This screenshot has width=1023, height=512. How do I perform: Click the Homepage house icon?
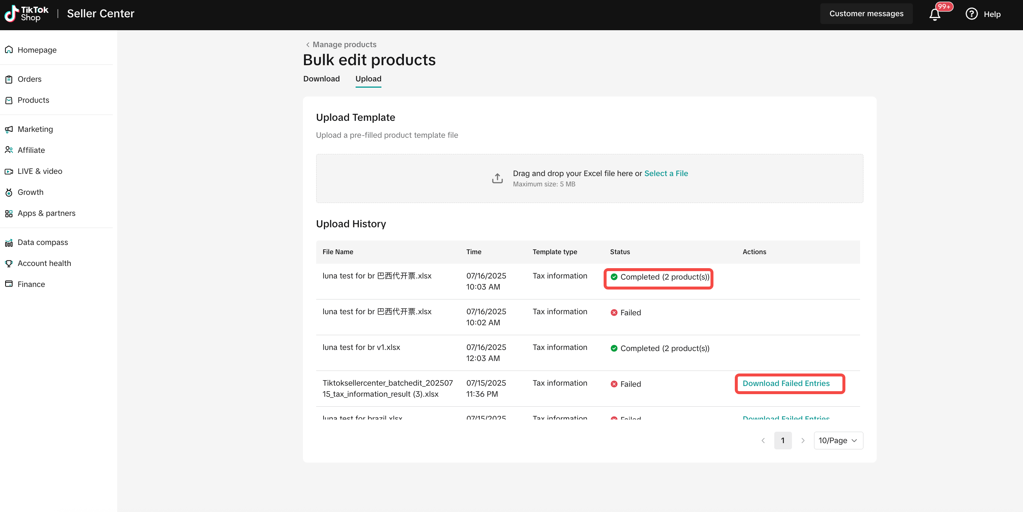[x=9, y=50]
